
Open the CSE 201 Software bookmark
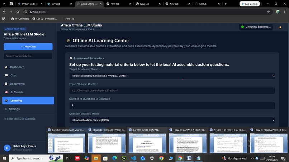(x=45, y=19)
